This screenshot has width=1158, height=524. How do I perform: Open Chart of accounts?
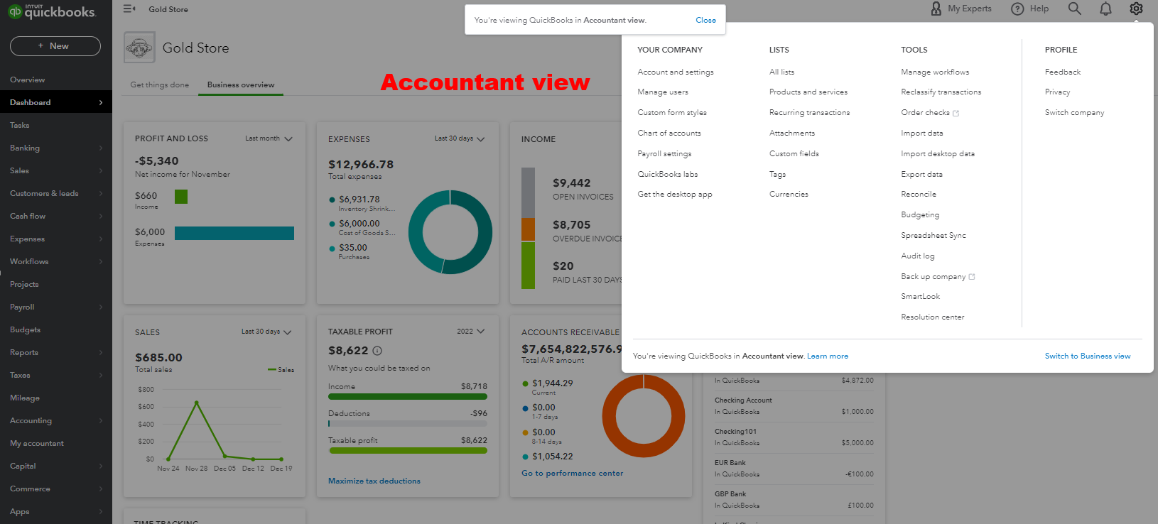pos(669,133)
